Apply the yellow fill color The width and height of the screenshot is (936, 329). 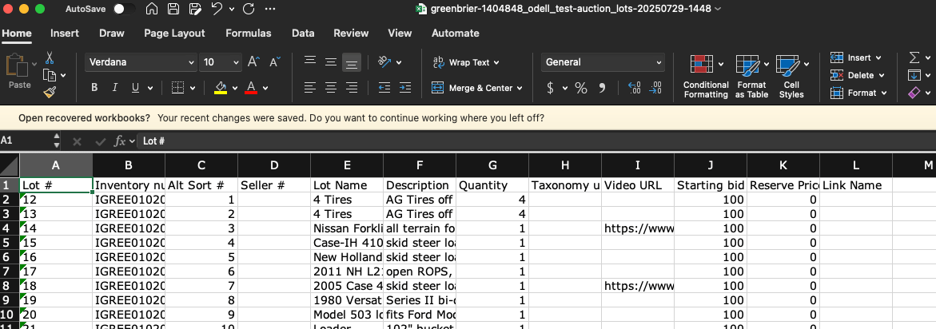tap(221, 88)
